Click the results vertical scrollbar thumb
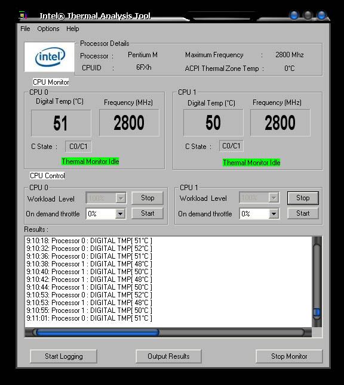 (317, 312)
